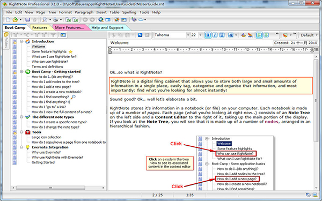This screenshot has height=201, width=322.
Task: Open the Tools menu
Action: tap(144, 12)
